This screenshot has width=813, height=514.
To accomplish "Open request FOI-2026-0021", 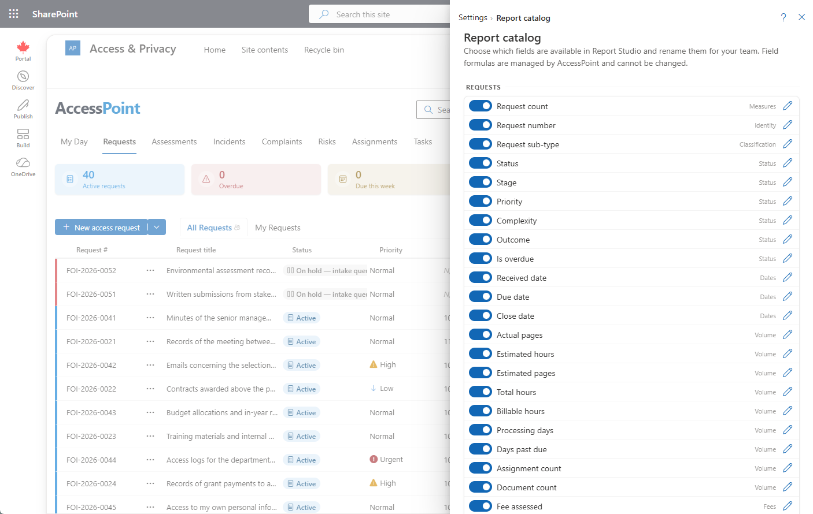I will [91, 342].
